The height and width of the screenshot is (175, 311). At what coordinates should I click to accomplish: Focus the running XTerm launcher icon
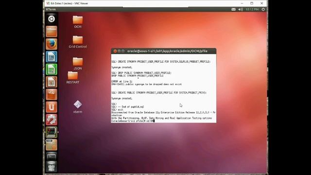coord(52,132)
